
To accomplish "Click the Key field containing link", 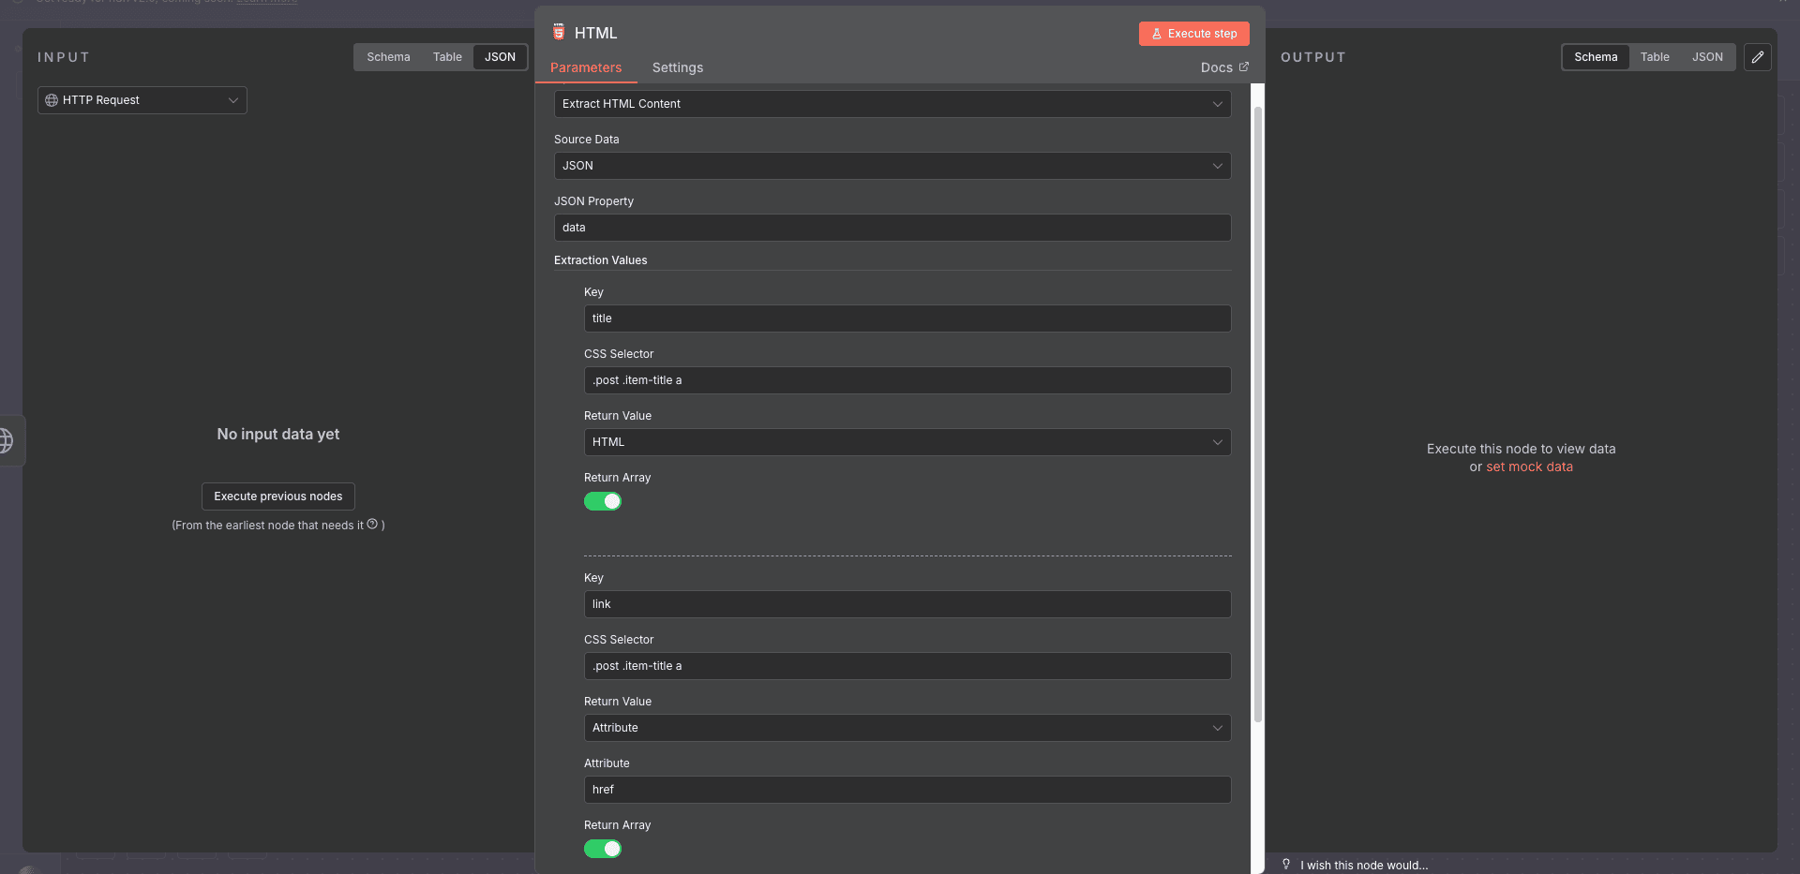I will 907,604.
